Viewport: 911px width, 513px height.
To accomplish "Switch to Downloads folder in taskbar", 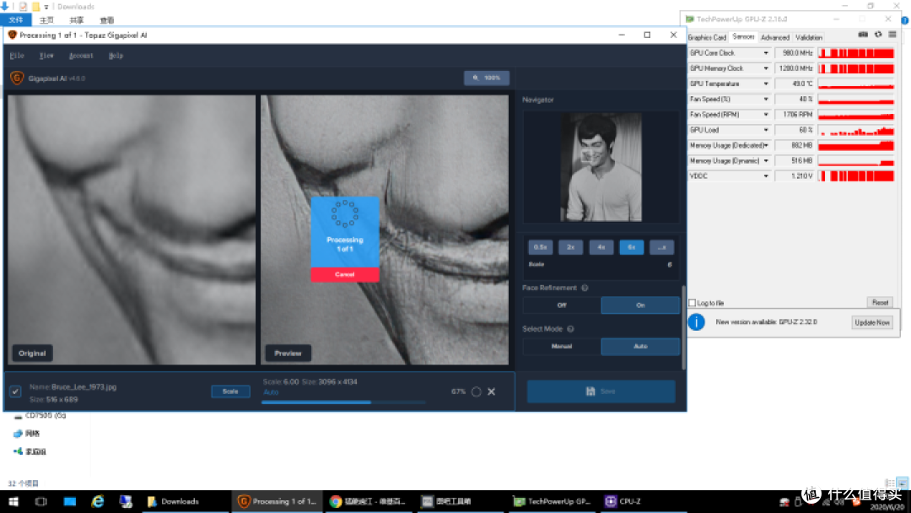I will [x=186, y=501].
